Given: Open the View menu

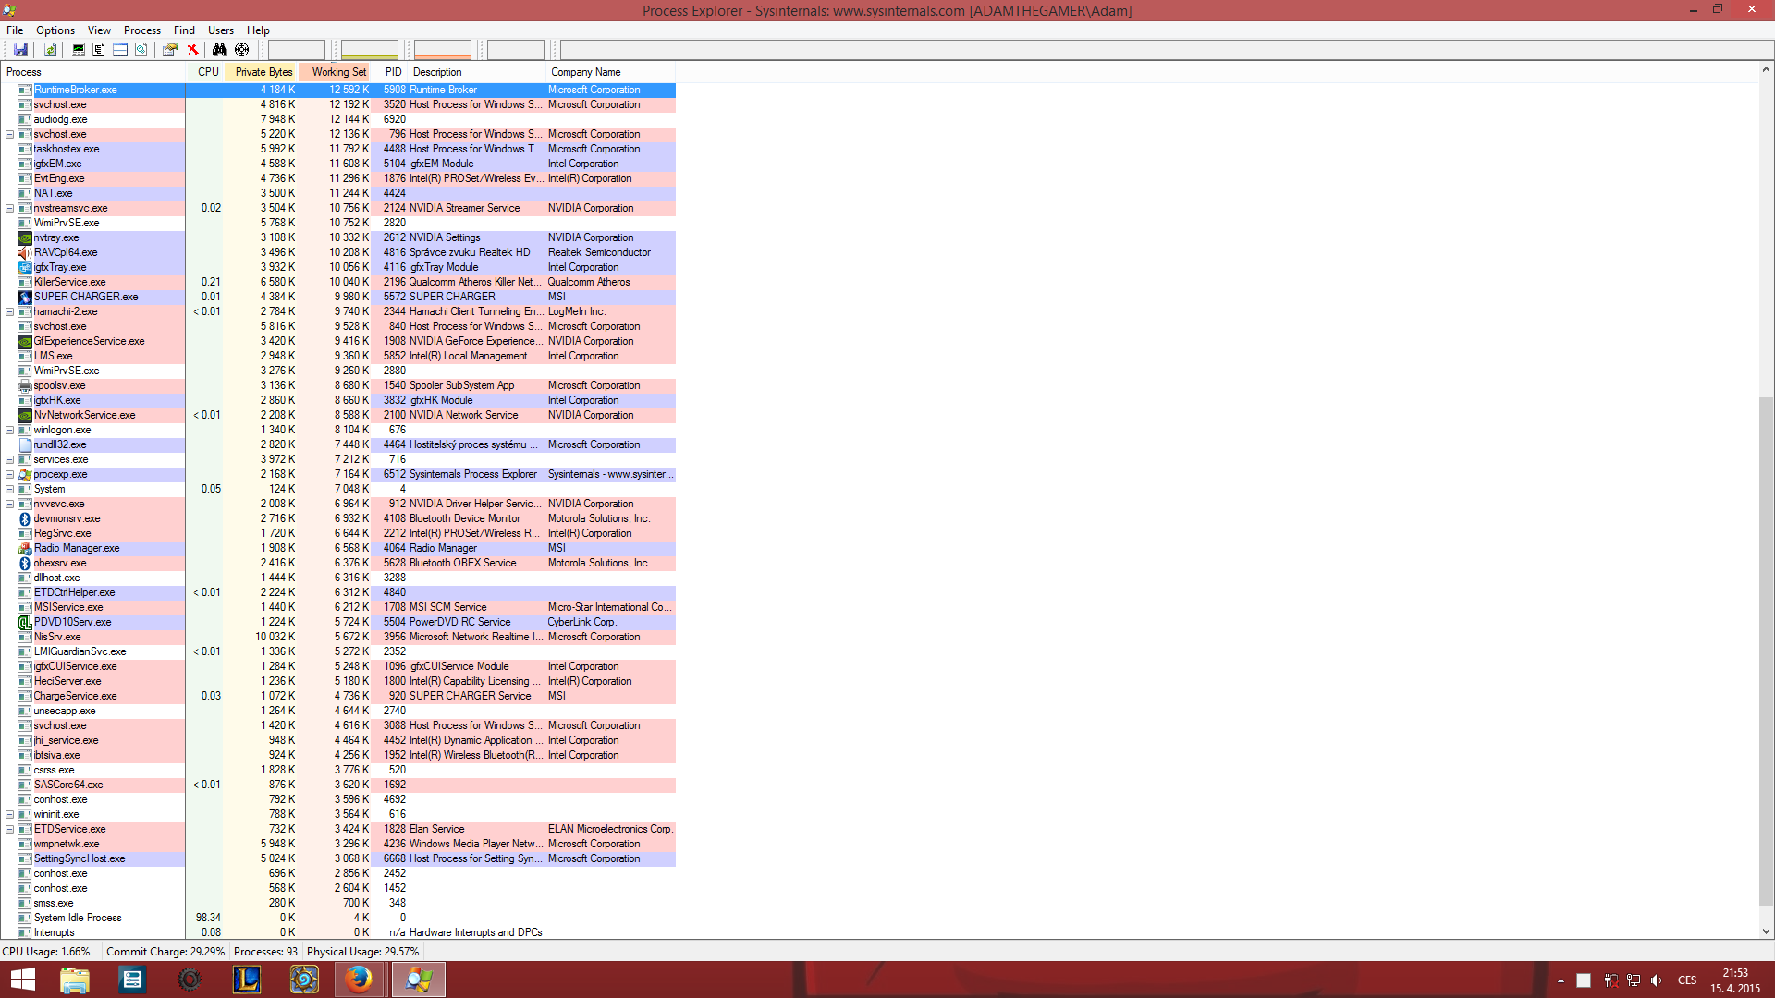Looking at the screenshot, I should (99, 30).
